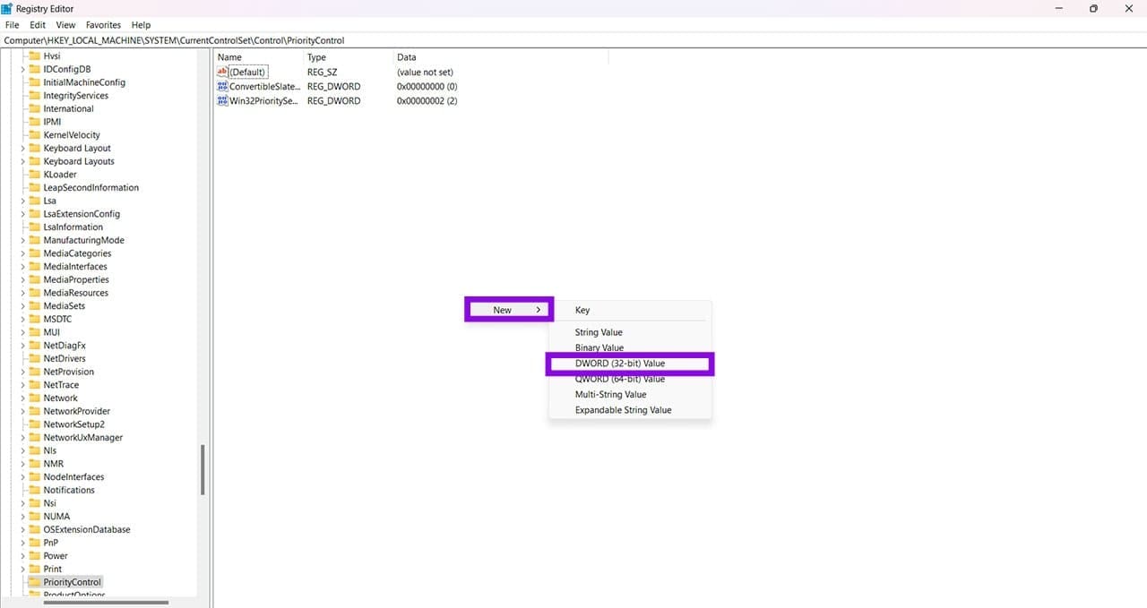Click the MSDTC folder icon
This screenshot has height=608, width=1147.
click(x=35, y=319)
